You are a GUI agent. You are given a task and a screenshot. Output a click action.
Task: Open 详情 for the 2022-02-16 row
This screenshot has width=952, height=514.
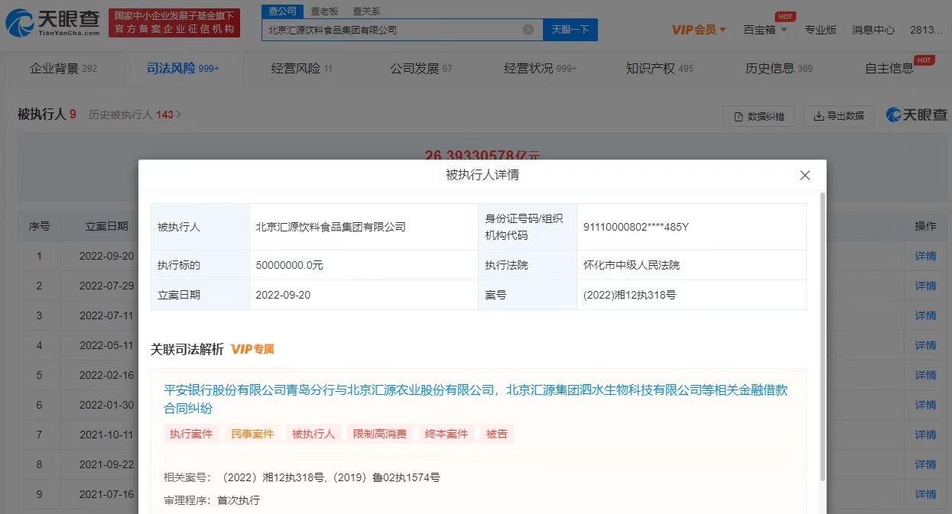click(925, 375)
